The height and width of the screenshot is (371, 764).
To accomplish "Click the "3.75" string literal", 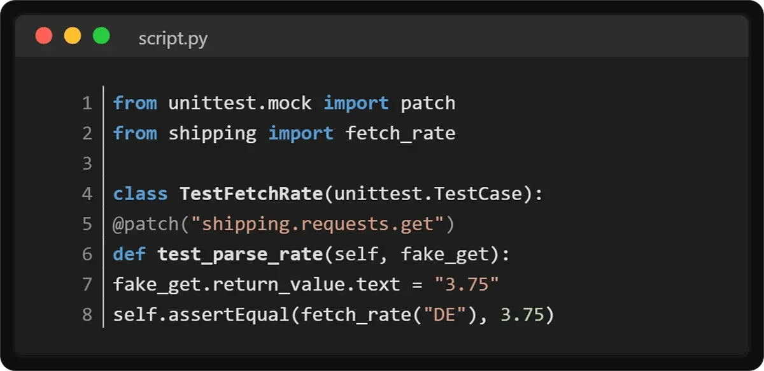I will point(466,284).
